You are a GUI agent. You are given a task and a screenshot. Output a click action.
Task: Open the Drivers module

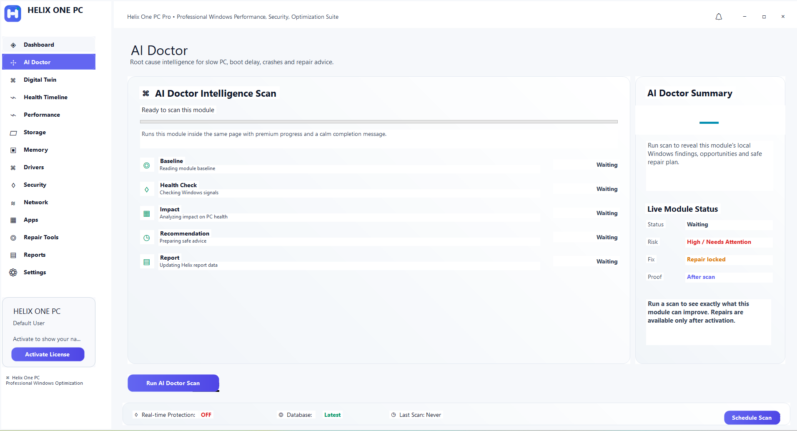tap(49, 167)
